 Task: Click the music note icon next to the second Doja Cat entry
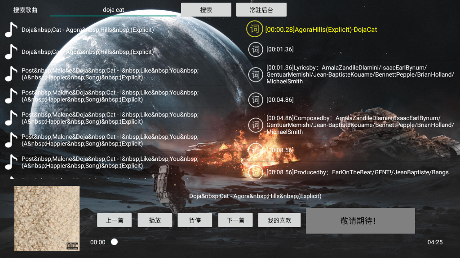pos(10,52)
